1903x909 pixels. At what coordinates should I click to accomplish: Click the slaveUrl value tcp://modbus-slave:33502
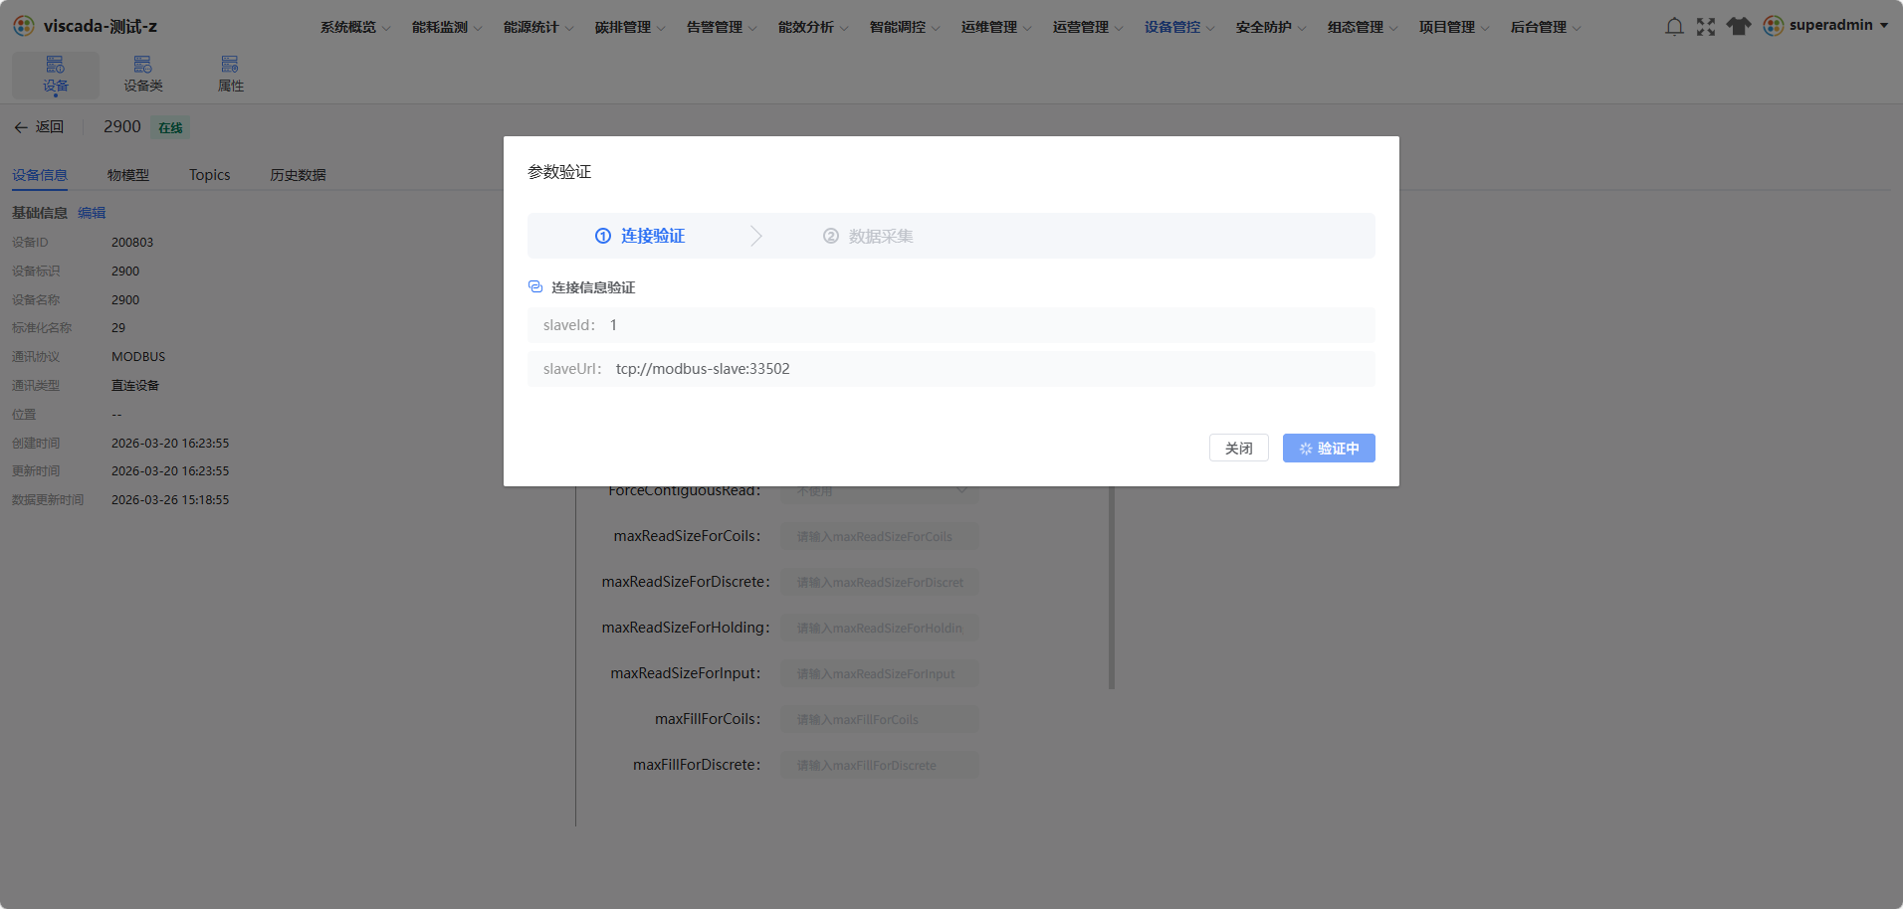703,369
